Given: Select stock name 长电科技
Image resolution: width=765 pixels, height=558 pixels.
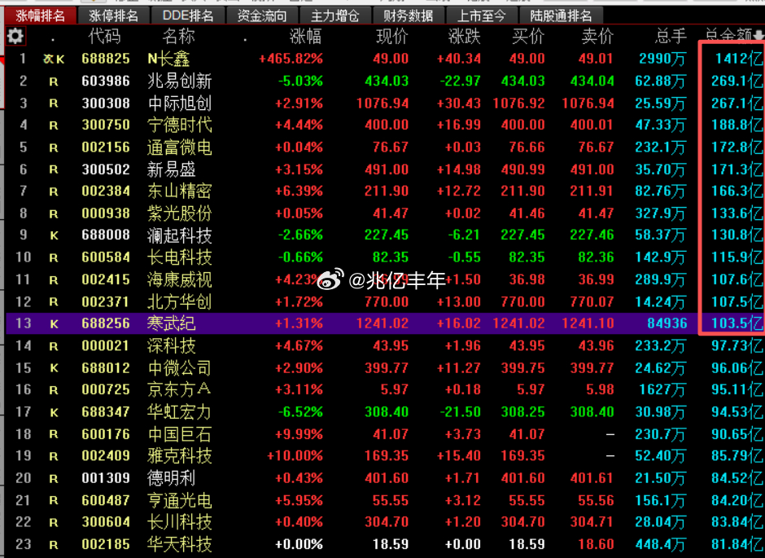Looking at the screenshot, I should tap(180, 257).
